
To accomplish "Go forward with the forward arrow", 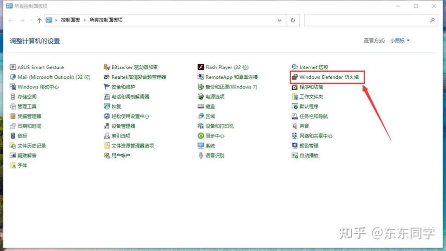I will tap(22, 20).
